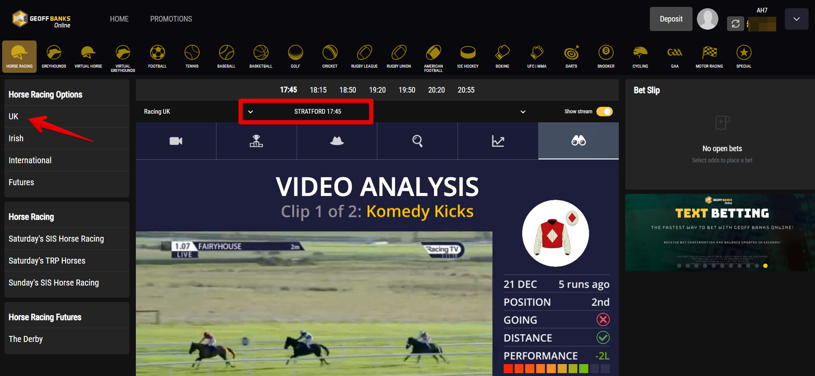Open the UFC | MMA category
This screenshot has height=376, width=815.
[537, 56]
